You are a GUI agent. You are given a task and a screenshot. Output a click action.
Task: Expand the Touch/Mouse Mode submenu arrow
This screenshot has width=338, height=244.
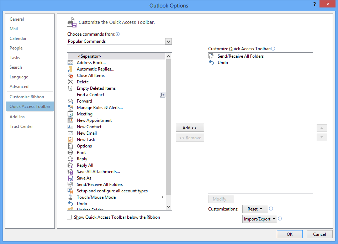[x=163, y=197]
